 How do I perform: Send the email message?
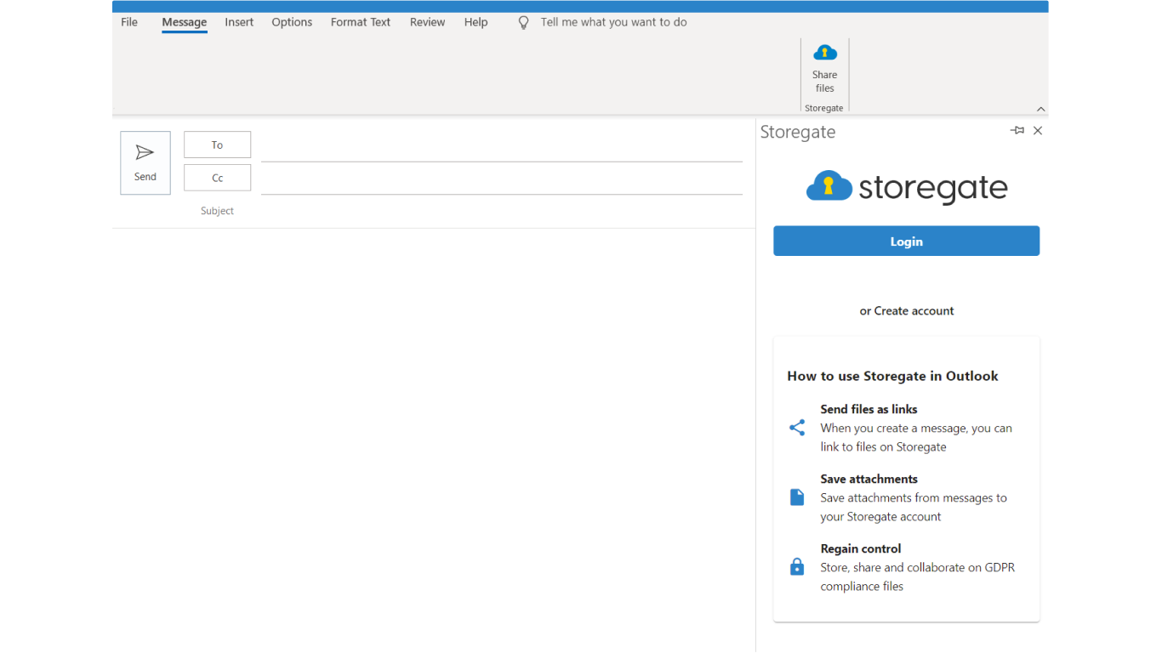(x=145, y=162)
